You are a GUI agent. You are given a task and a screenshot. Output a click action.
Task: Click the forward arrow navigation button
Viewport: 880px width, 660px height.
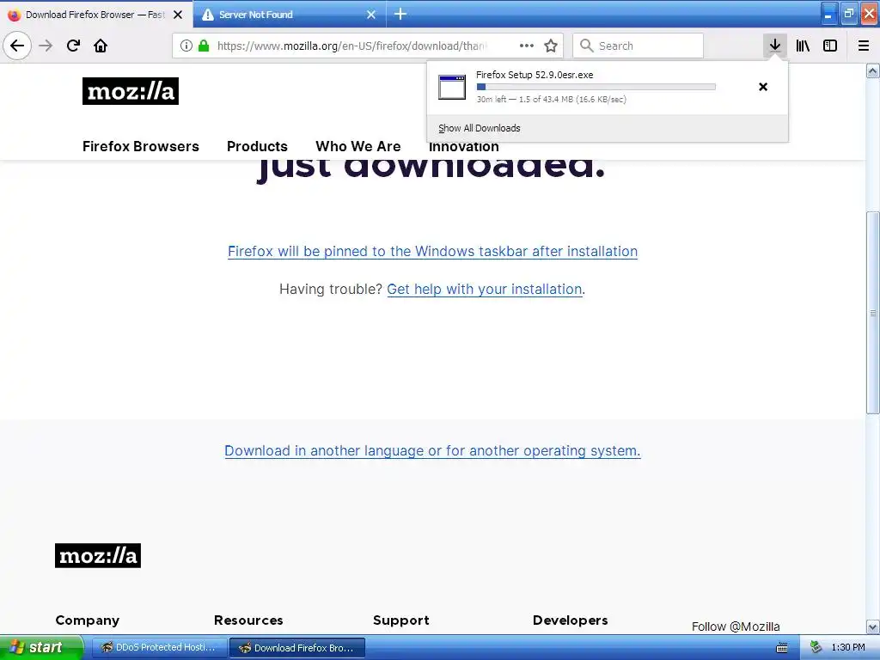46,46
